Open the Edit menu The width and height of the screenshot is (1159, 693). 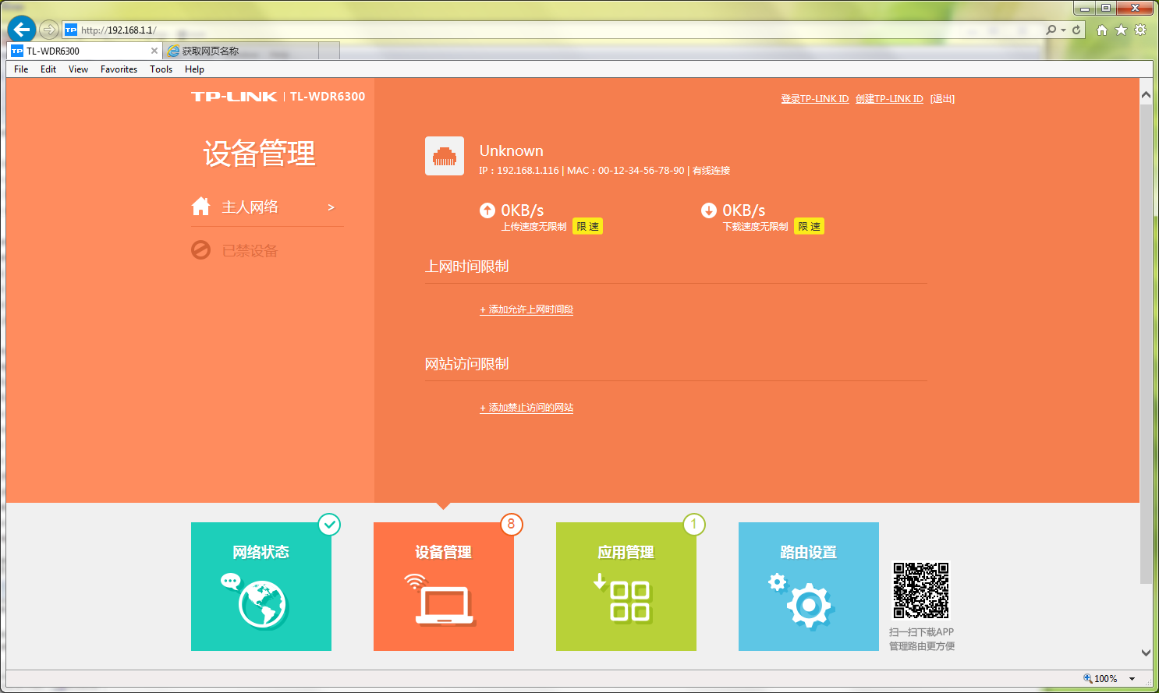click(48, 69)
